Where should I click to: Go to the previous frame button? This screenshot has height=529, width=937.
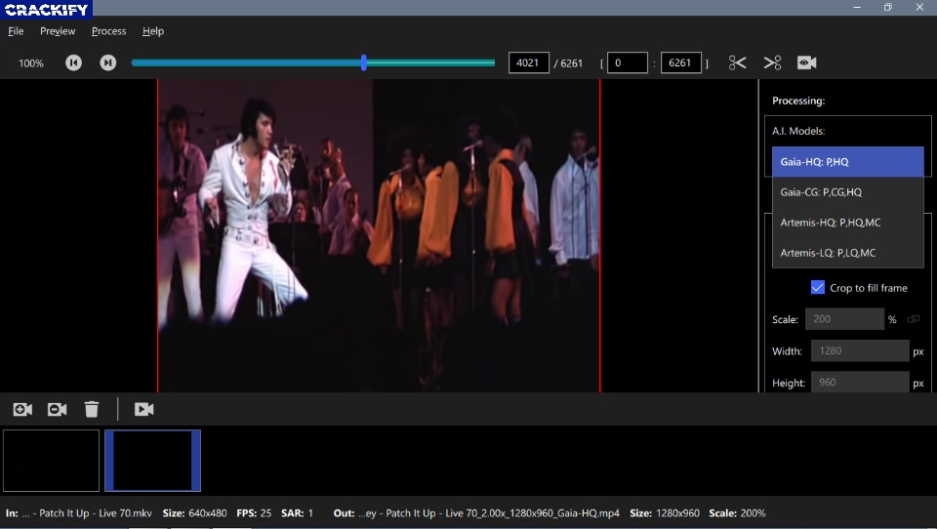tap(73, 62)
